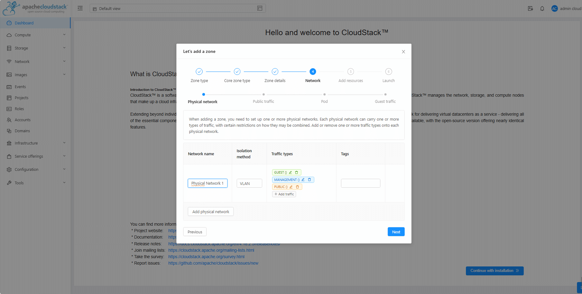The height and width of the screenshot is (294, 582).
Task: Click the Domains icon in the sidebar
Action: click(x=9, y=131)
